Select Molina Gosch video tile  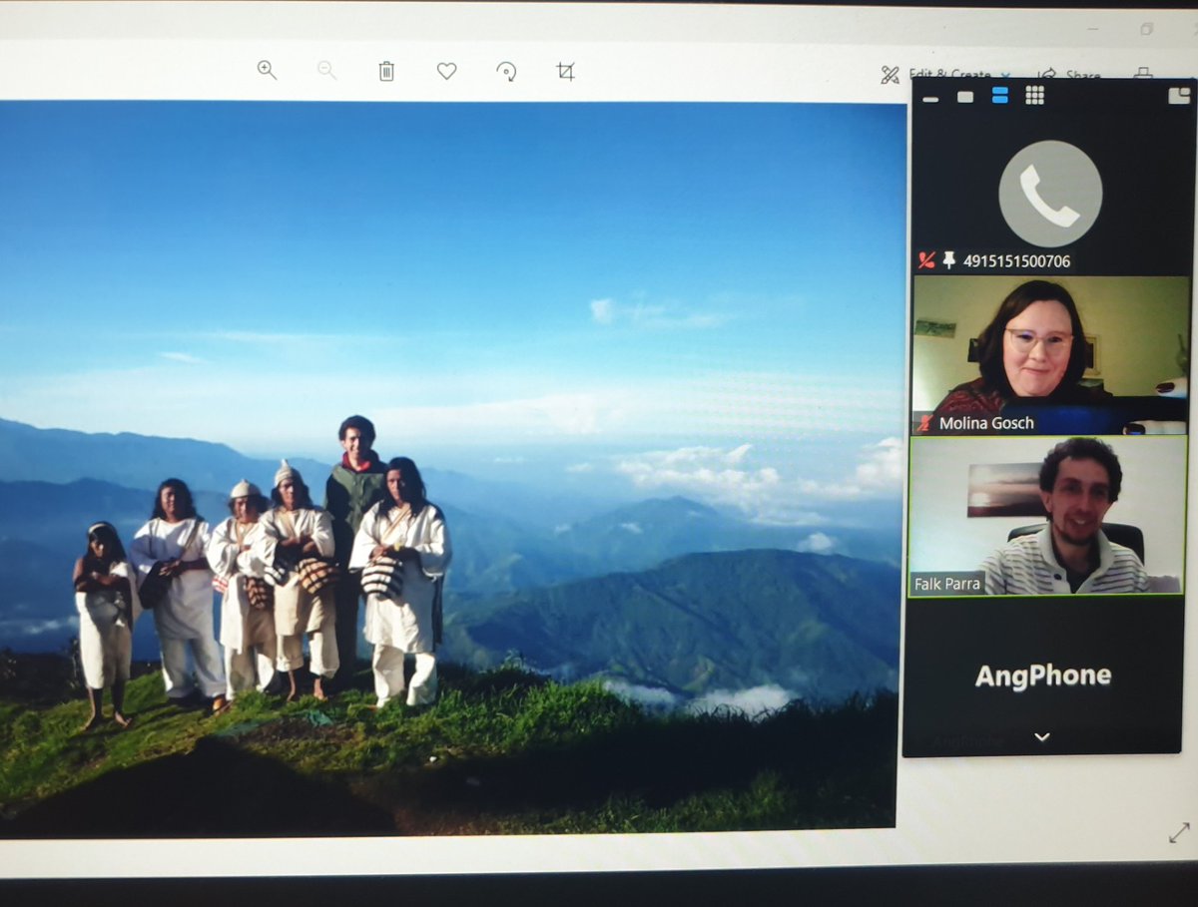(x=1051, y=354)
